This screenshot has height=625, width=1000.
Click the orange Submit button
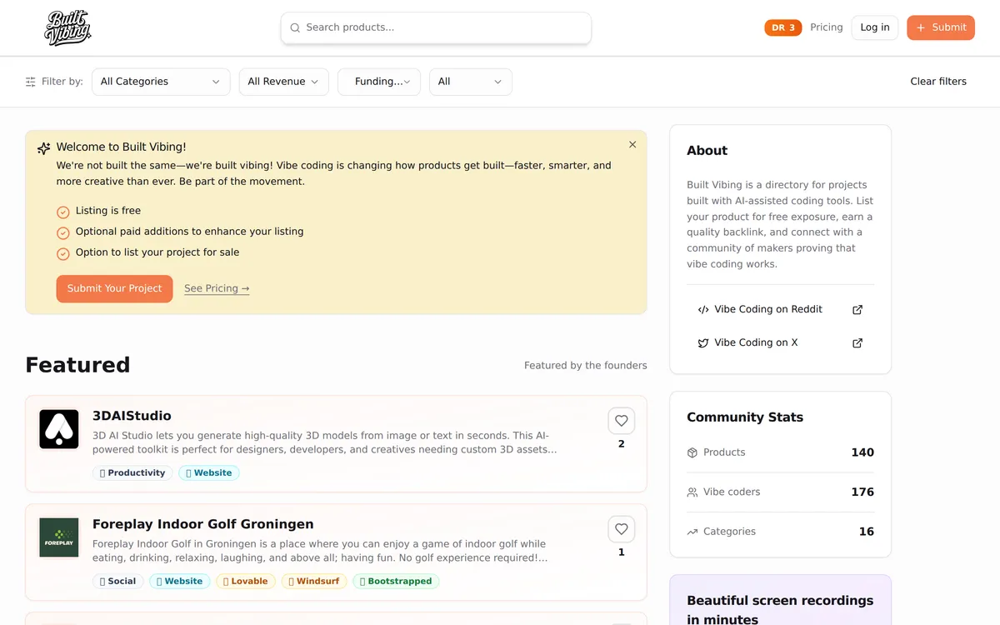[941, 27]
